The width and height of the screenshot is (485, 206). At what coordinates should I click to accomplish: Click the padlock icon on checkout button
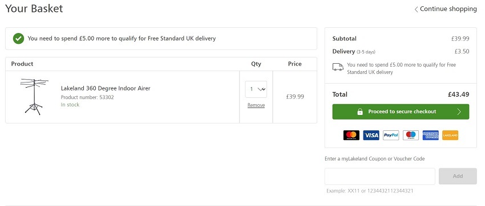(x=360, y=112)
